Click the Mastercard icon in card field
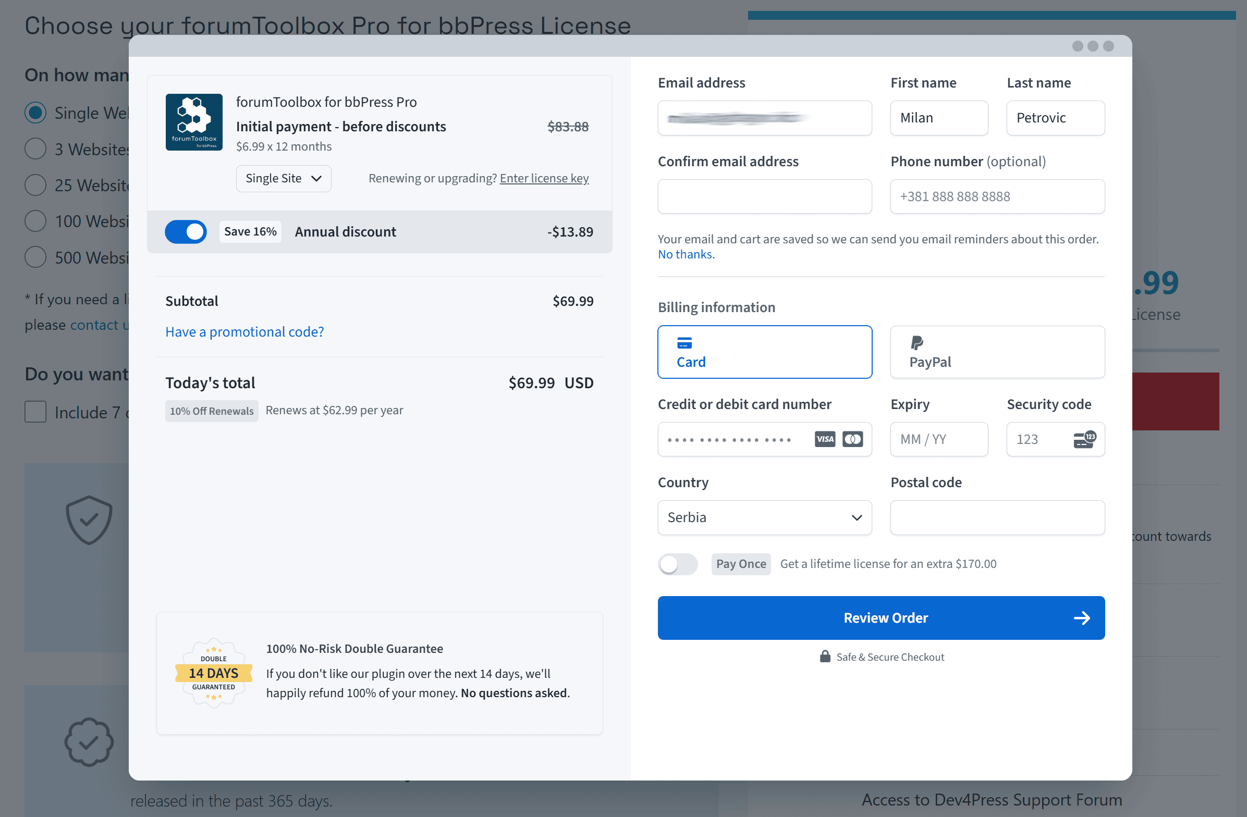 (x=852, y=439)
